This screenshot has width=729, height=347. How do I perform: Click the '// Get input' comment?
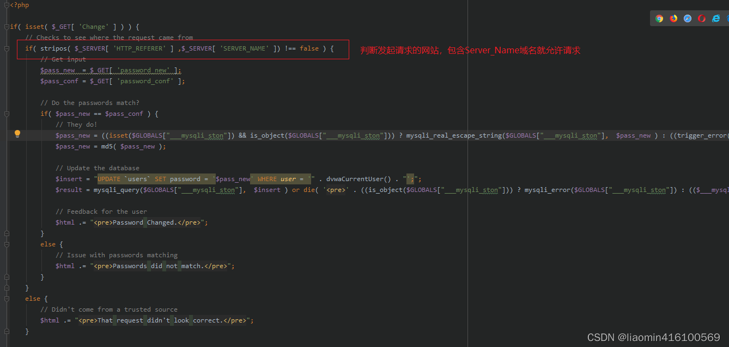(63, 59)
